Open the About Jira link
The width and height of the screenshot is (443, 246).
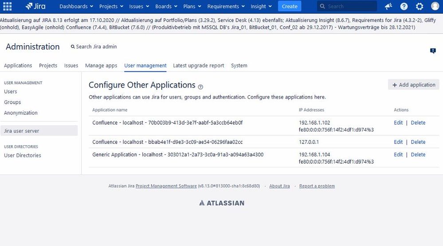(x=279, y=186)
